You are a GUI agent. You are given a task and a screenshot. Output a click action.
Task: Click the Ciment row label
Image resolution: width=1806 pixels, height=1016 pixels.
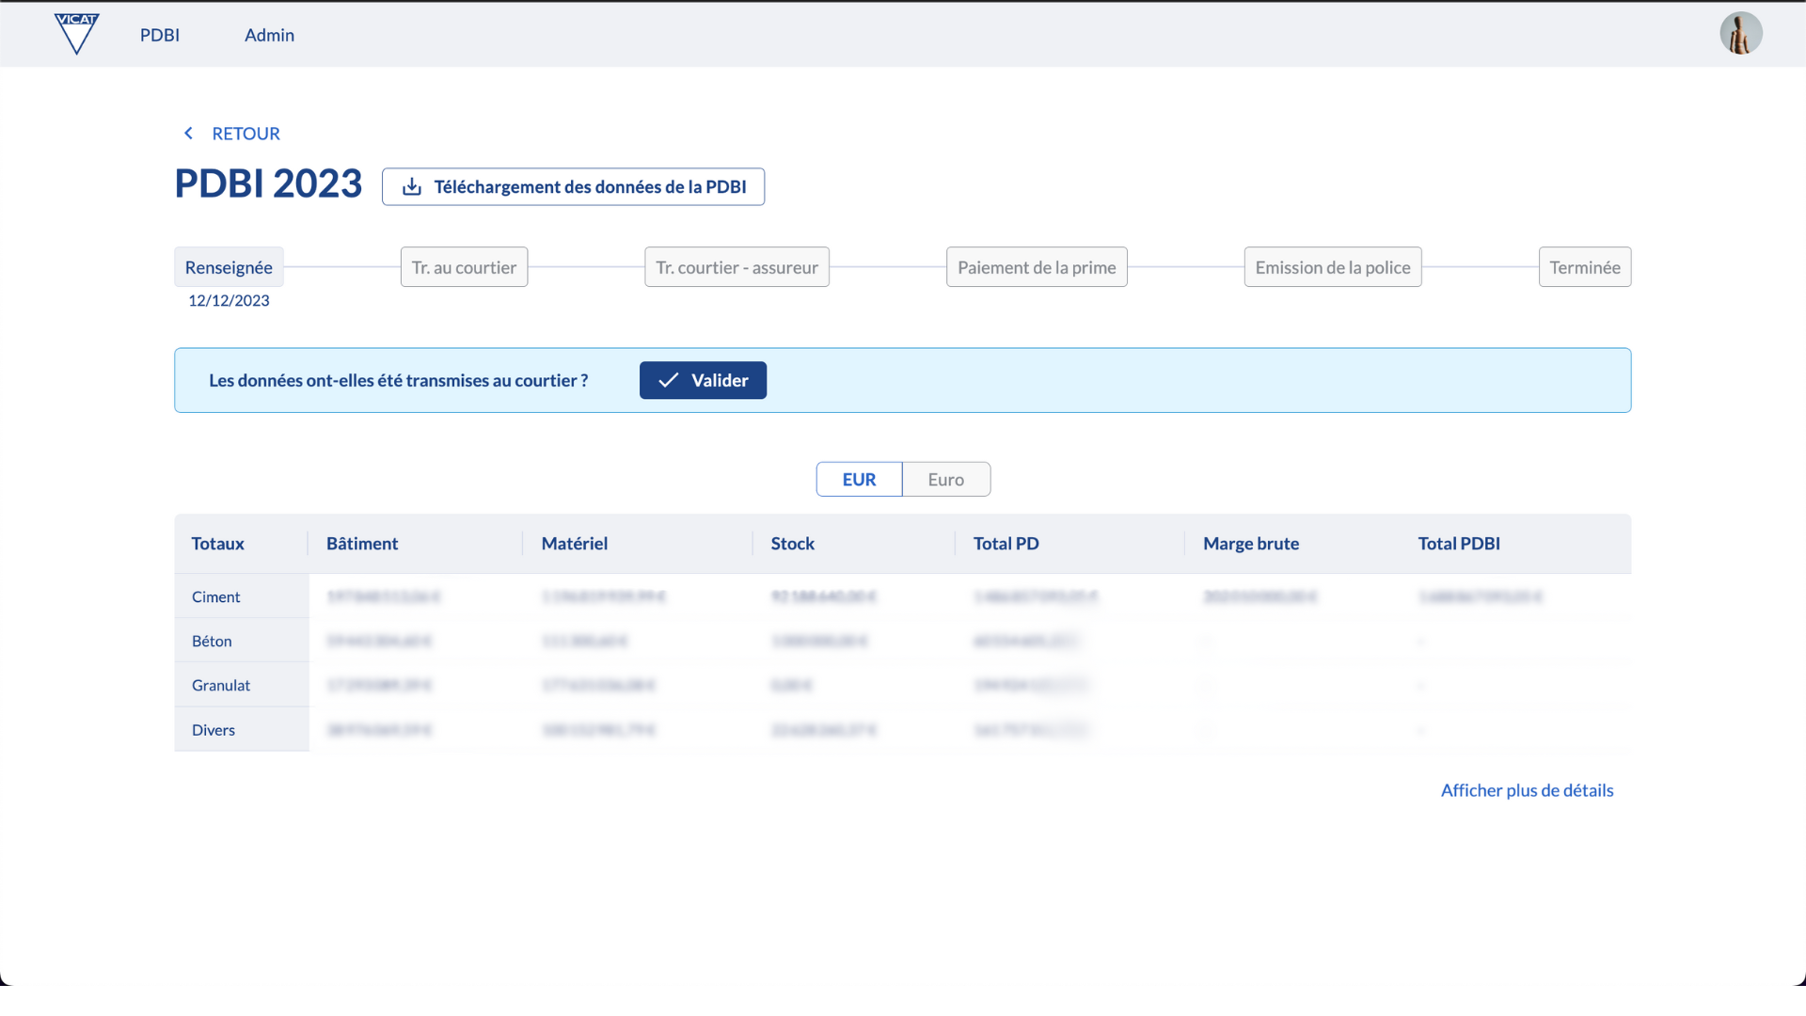click(216, 597)
